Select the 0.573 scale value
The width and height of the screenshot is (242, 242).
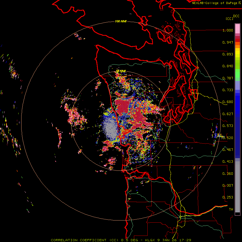click(x=228, y=126)
